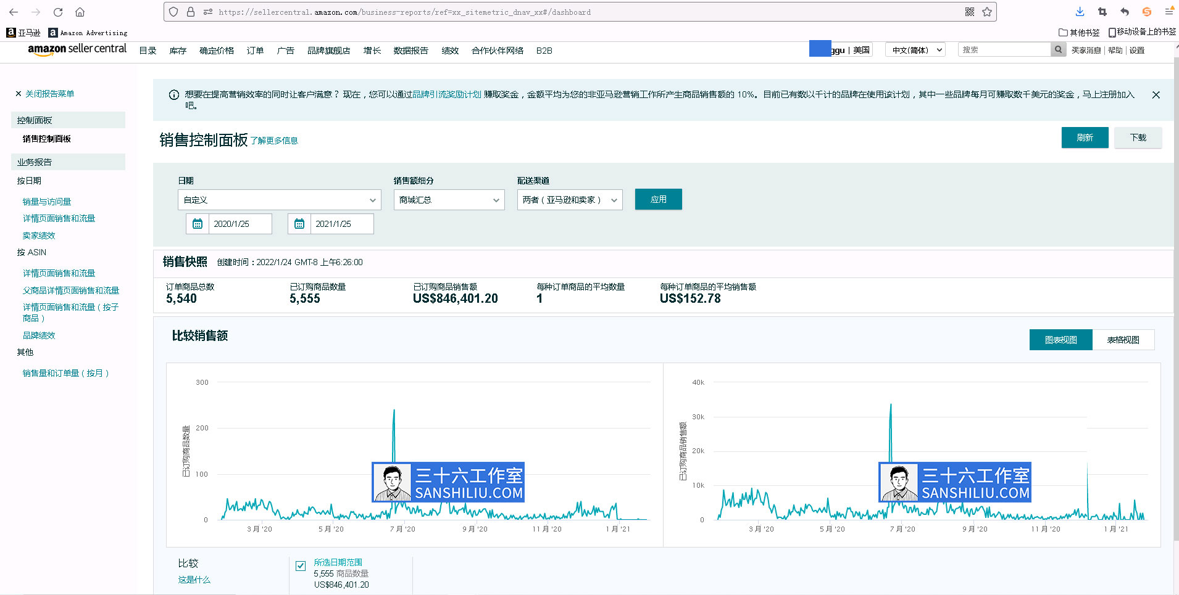Screen dimensions: 1179x595
Task: Open the 增长 menu
Action: (372, 51)
